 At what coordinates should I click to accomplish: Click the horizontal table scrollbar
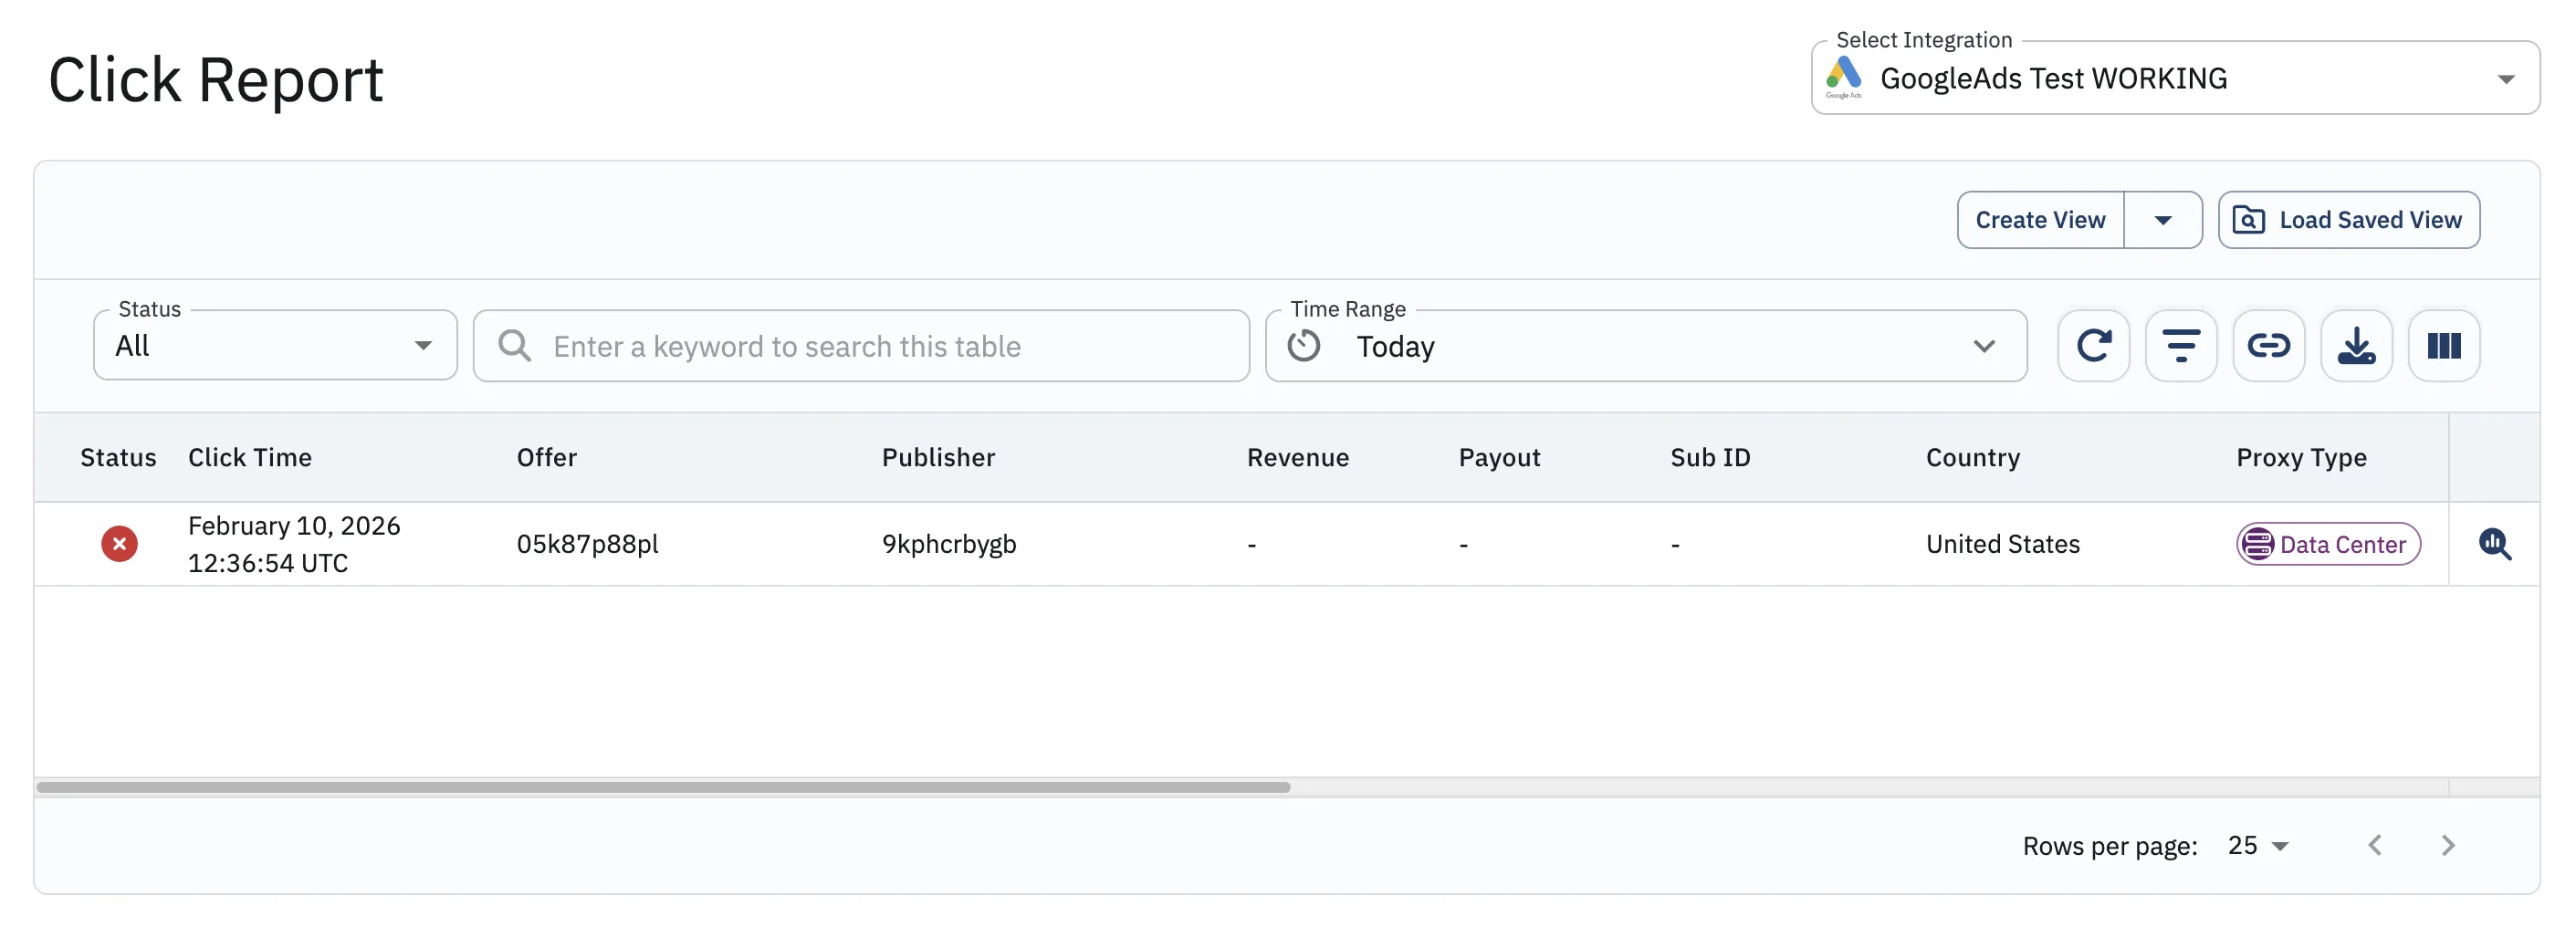click(662, 787)
